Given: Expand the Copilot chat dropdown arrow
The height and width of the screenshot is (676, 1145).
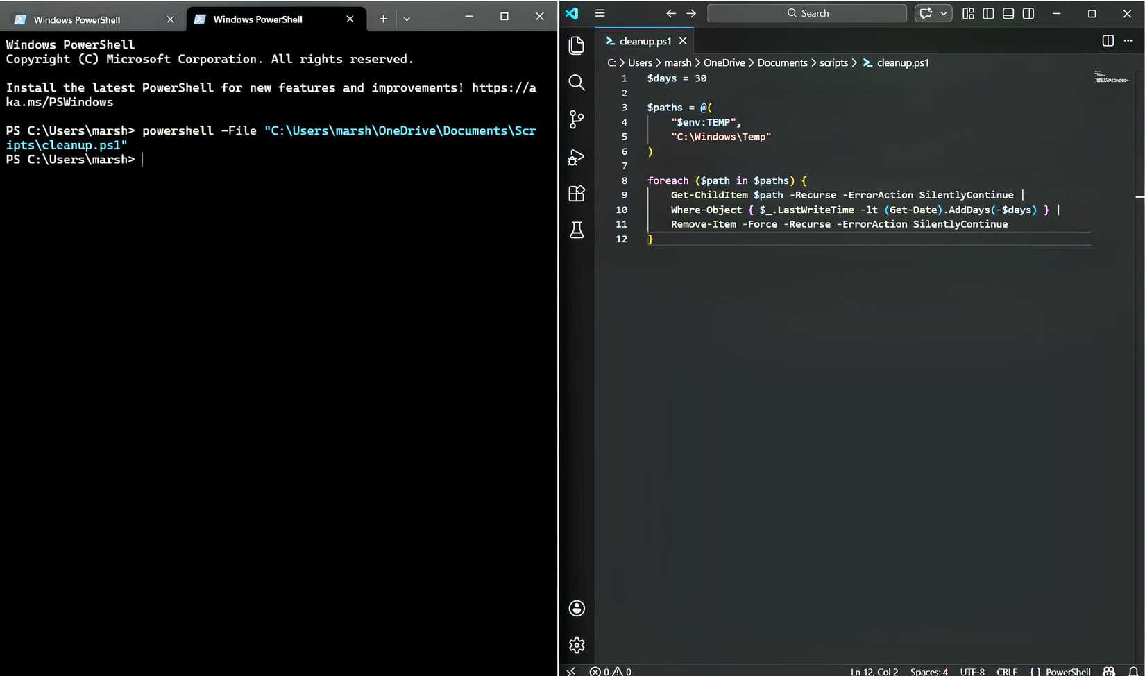Looking at the screenshot, I should 944,13.
